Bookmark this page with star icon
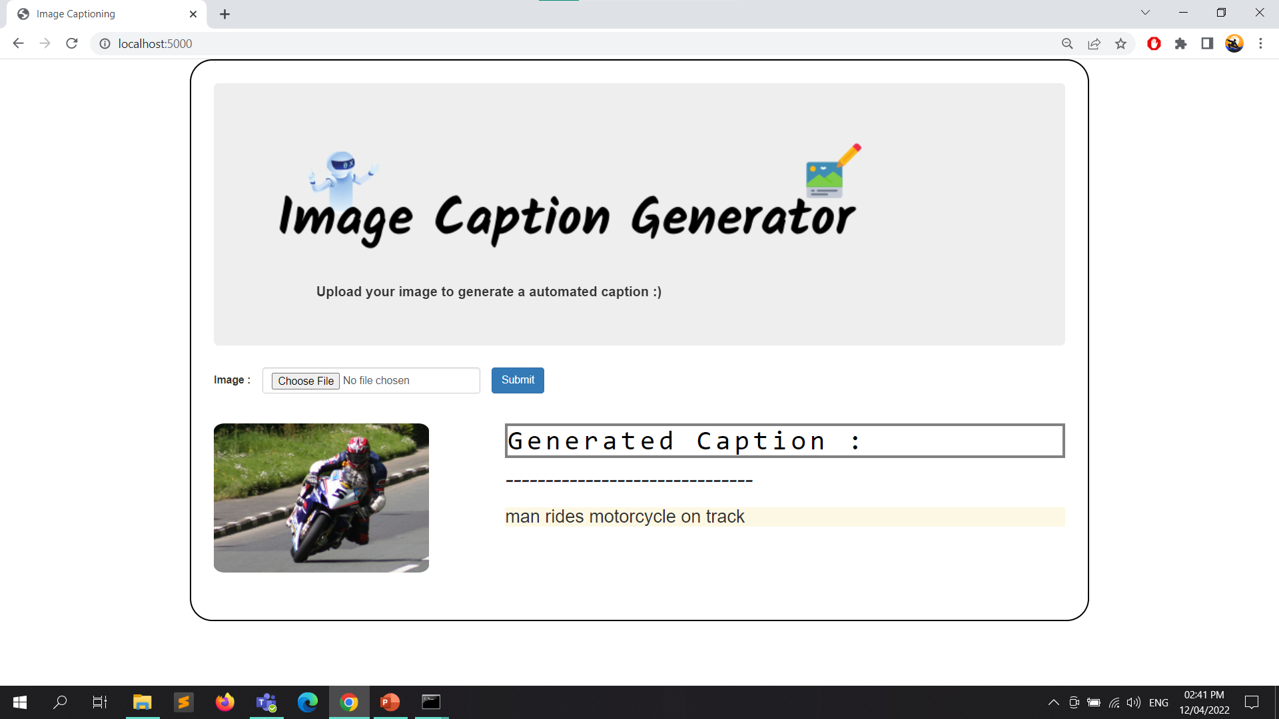 click(x=1120, y=44)
